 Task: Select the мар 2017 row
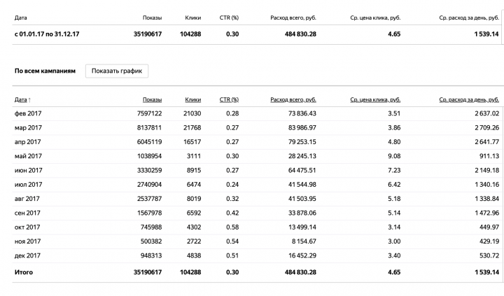[256, 127]
